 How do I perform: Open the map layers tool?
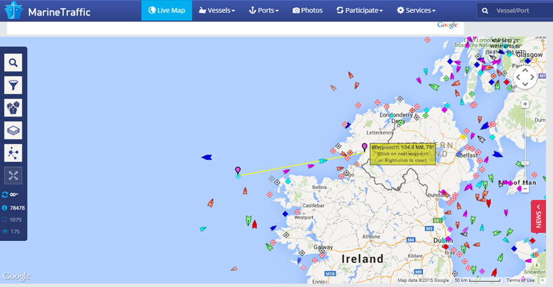[x=13, y=130]
